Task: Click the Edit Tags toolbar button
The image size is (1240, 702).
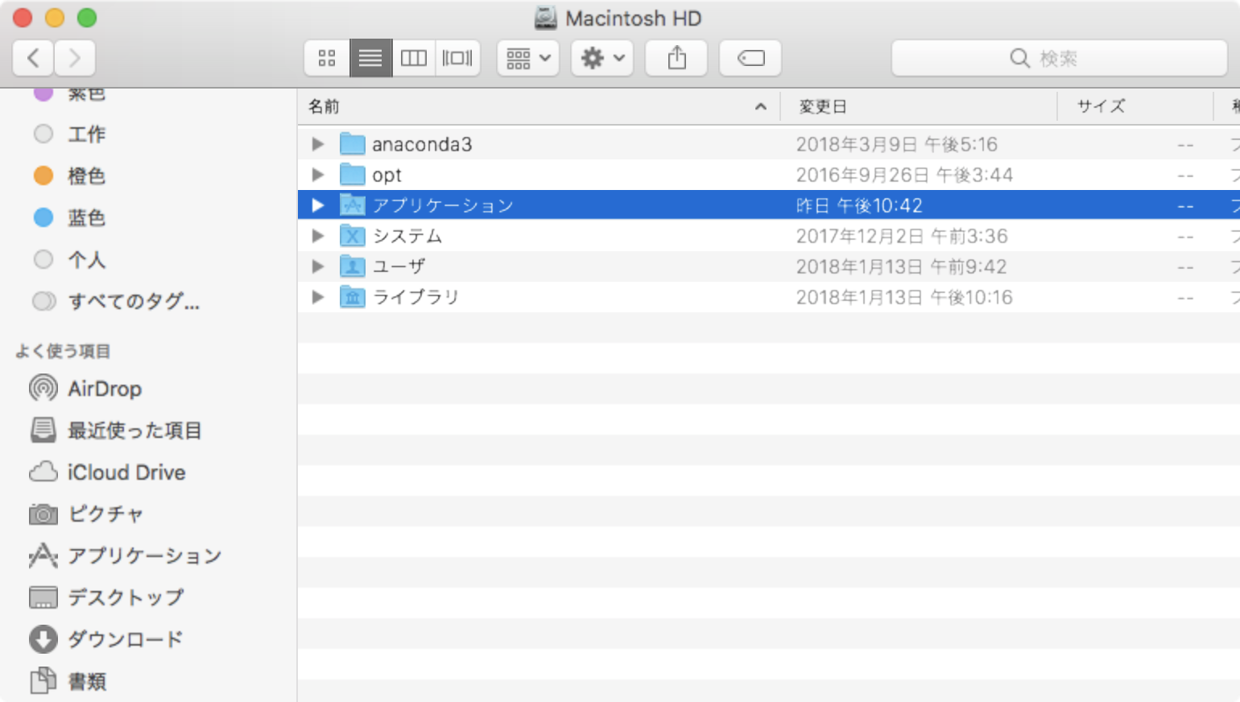Action: point(750,58)
